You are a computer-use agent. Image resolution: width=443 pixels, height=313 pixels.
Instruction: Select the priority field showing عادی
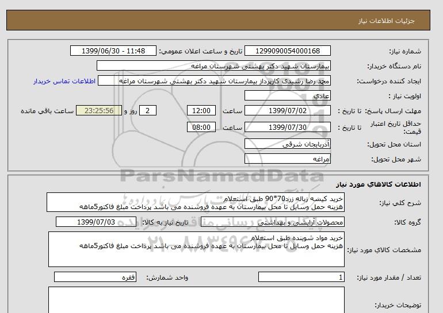pyautogui.click(x=288, y=96)
